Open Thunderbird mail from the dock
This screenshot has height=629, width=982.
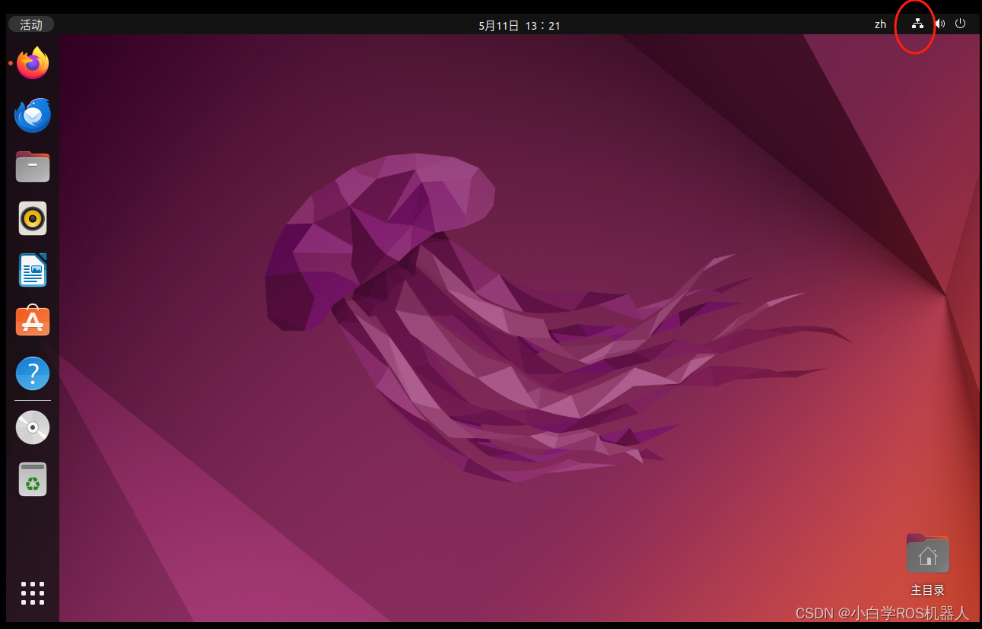pyautogui.click(x=33, y=116)
